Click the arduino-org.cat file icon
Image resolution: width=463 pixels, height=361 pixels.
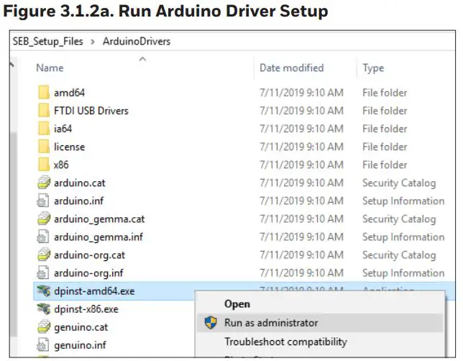click(x=44, y=255)
